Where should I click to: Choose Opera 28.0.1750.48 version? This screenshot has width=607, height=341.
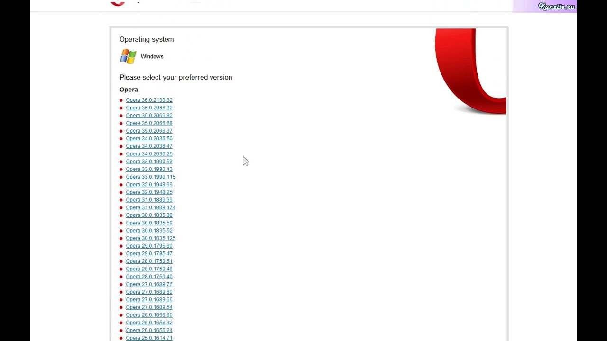(149, 269)
